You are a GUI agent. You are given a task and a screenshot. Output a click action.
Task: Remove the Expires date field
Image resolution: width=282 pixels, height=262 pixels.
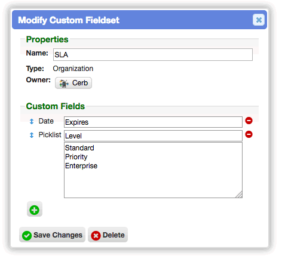249,121
